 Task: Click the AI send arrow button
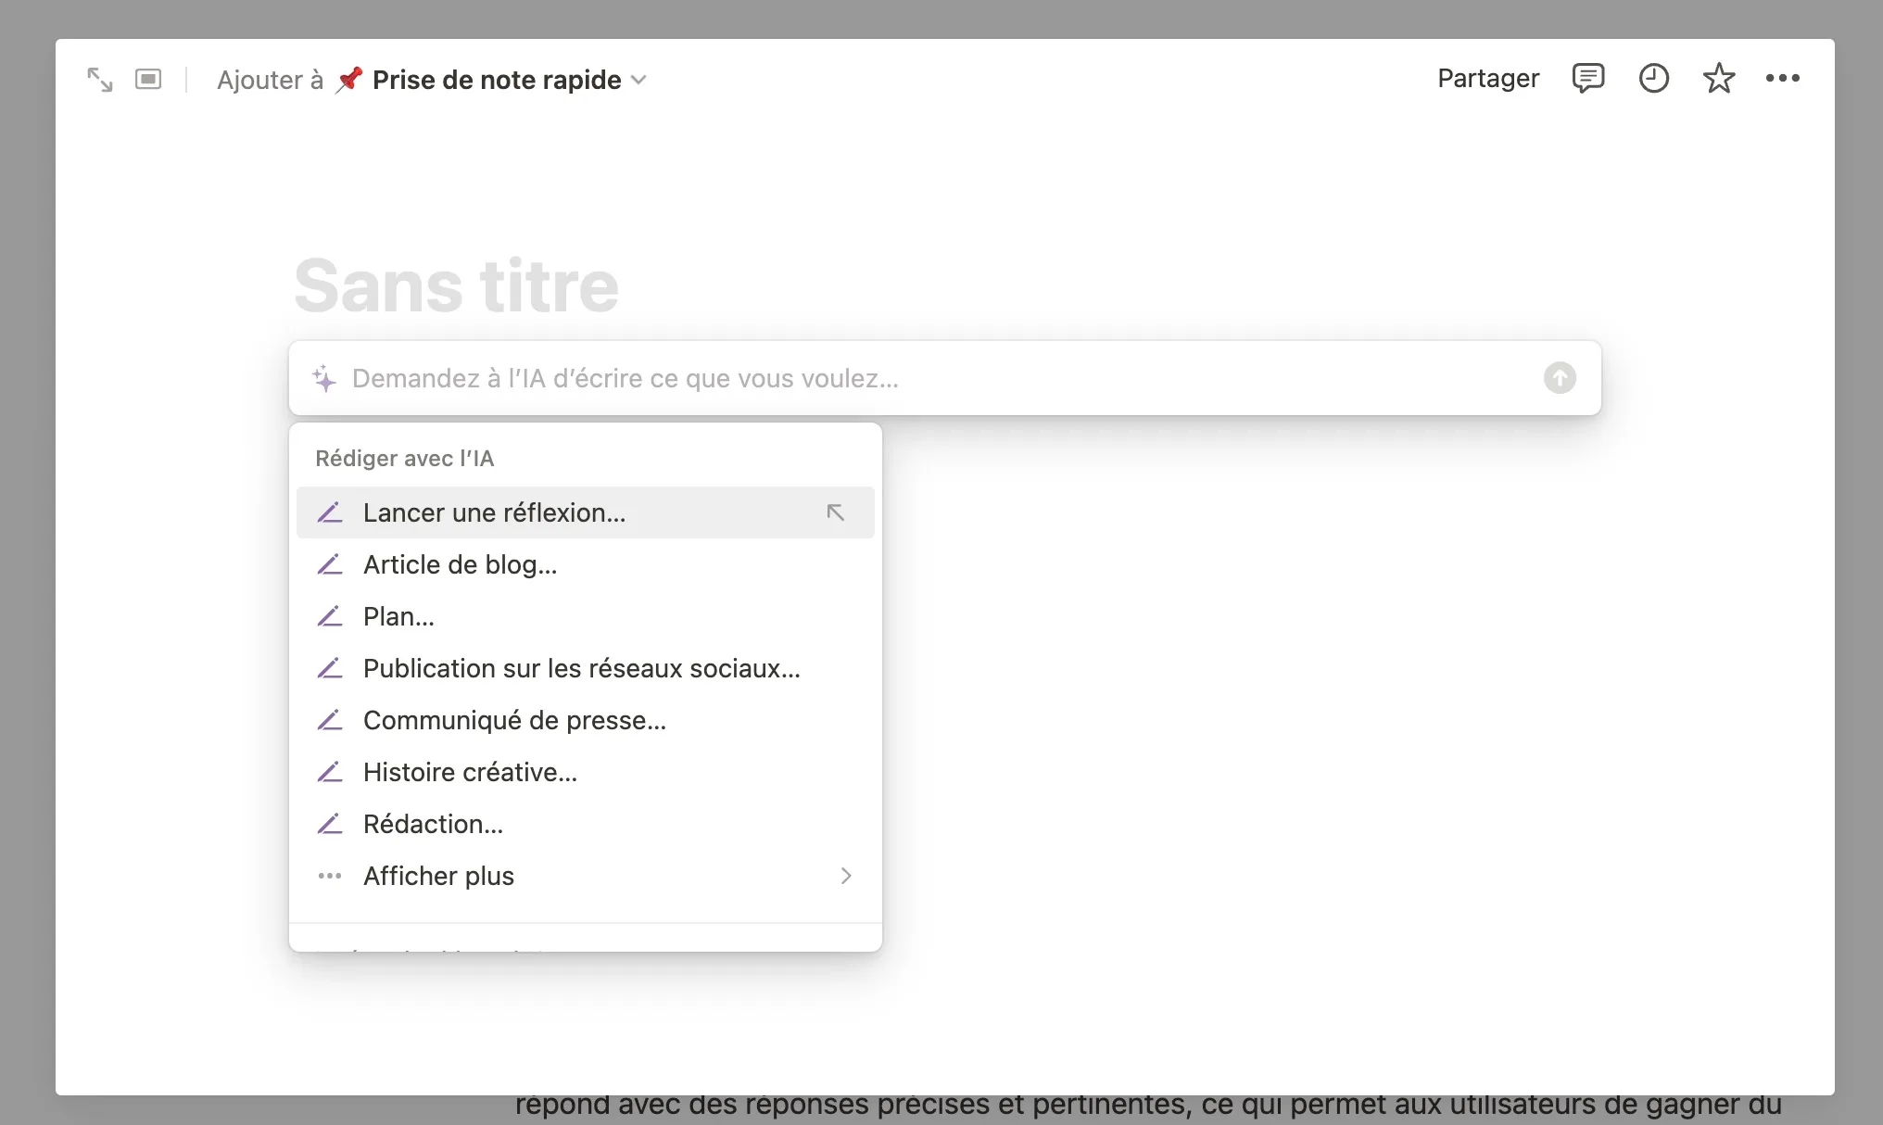click(1560, 378)
